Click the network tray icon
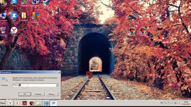This screenshot has height=107, width=191. 175,103
